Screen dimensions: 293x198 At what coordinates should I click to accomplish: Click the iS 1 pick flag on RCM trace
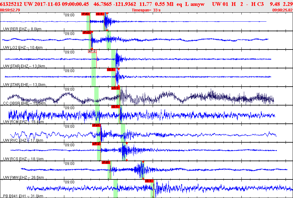115,106
